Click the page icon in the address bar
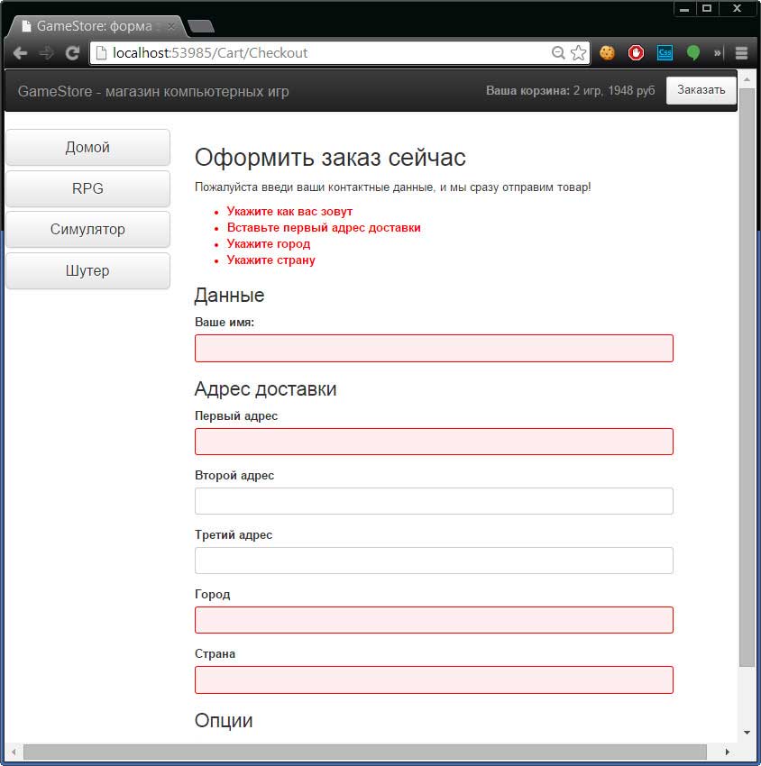Image resolution: width=761 pixels, height=766 pixels. (x=101, y=53)
